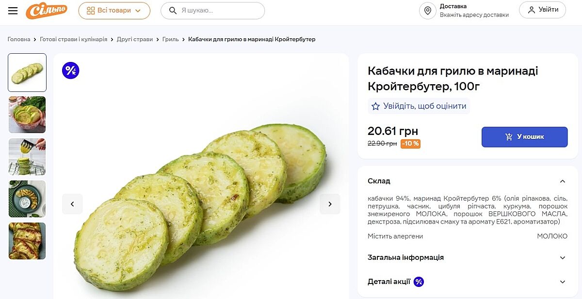Viewport: 582px width, 299px height.
Task: Expand the Загальна інформація section
Action: point(562,258)
